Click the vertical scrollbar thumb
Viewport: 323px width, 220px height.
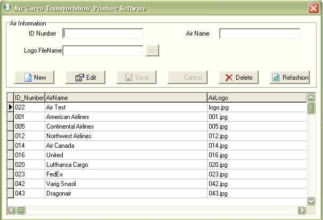pyautogui.click(x=311, y=108)
